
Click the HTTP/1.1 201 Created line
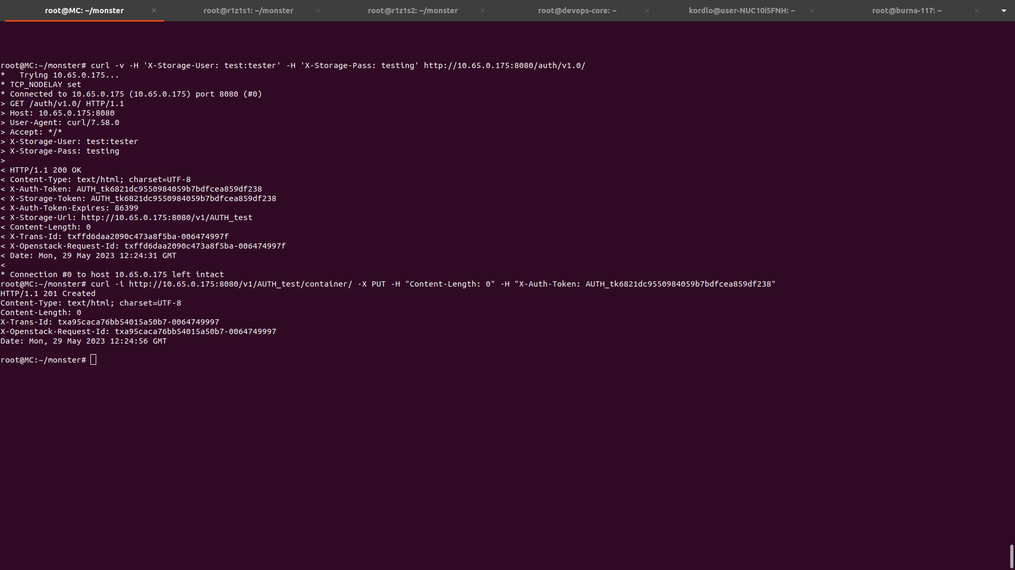(48, 294)
